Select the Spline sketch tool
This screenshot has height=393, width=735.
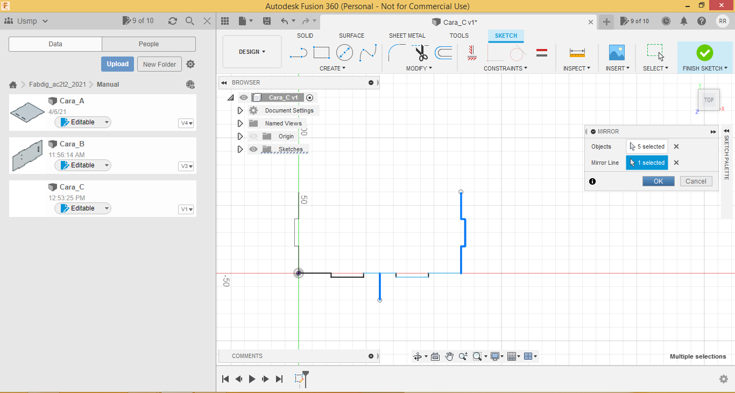(368, 52)
